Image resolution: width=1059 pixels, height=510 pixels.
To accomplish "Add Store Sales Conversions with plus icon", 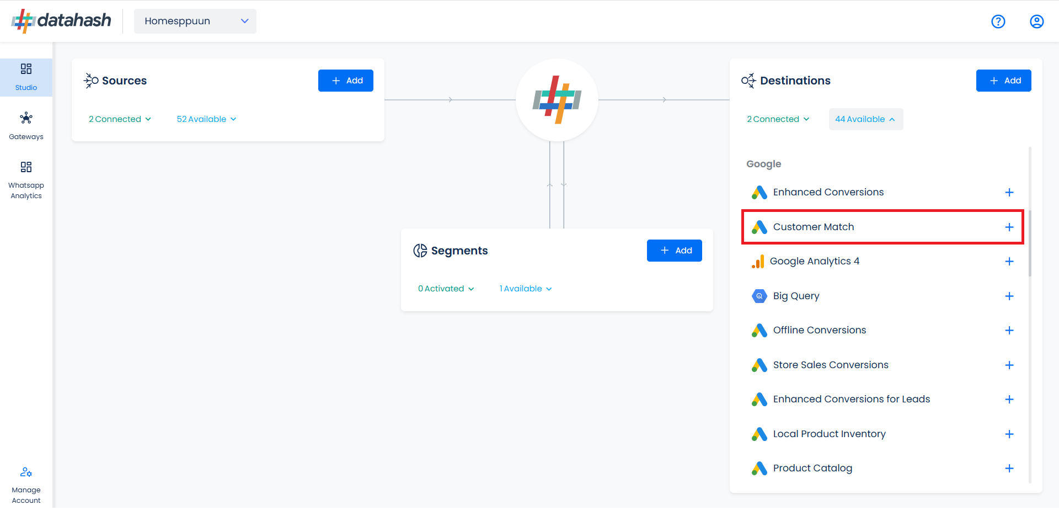I will click(x=1009, y=365).
